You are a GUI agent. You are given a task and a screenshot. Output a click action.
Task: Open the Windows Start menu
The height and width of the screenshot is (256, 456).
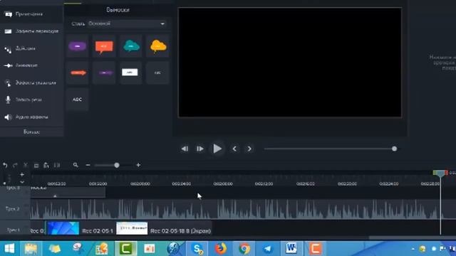(x=9, y=249)
